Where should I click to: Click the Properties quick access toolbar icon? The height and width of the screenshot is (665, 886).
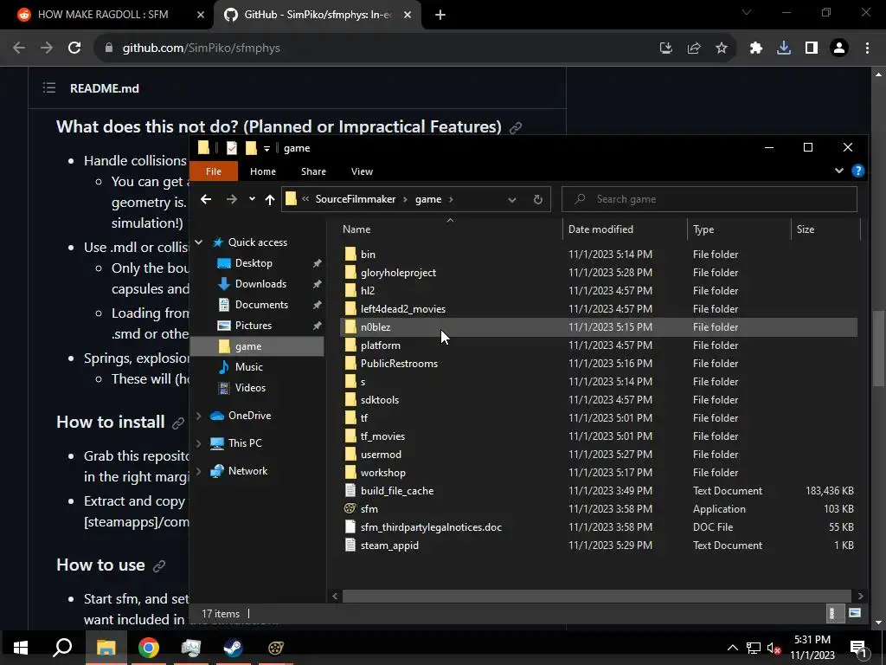(x=232, y=148)
